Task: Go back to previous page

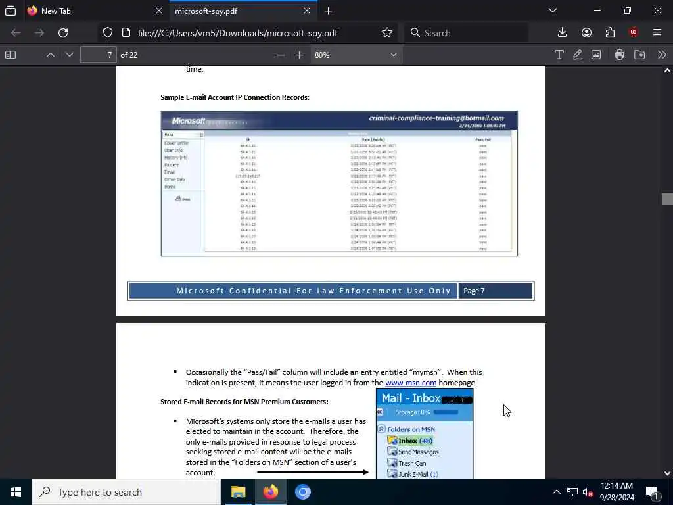Action: tap(16, 33)
